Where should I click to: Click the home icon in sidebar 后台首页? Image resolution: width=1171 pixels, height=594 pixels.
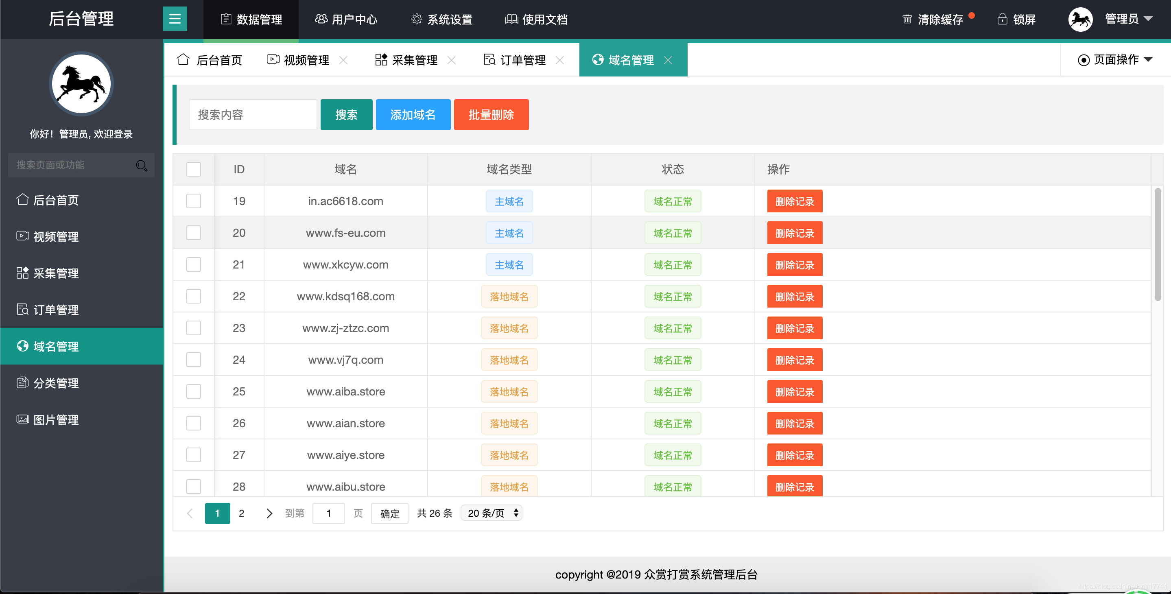[x=22, y=199]
